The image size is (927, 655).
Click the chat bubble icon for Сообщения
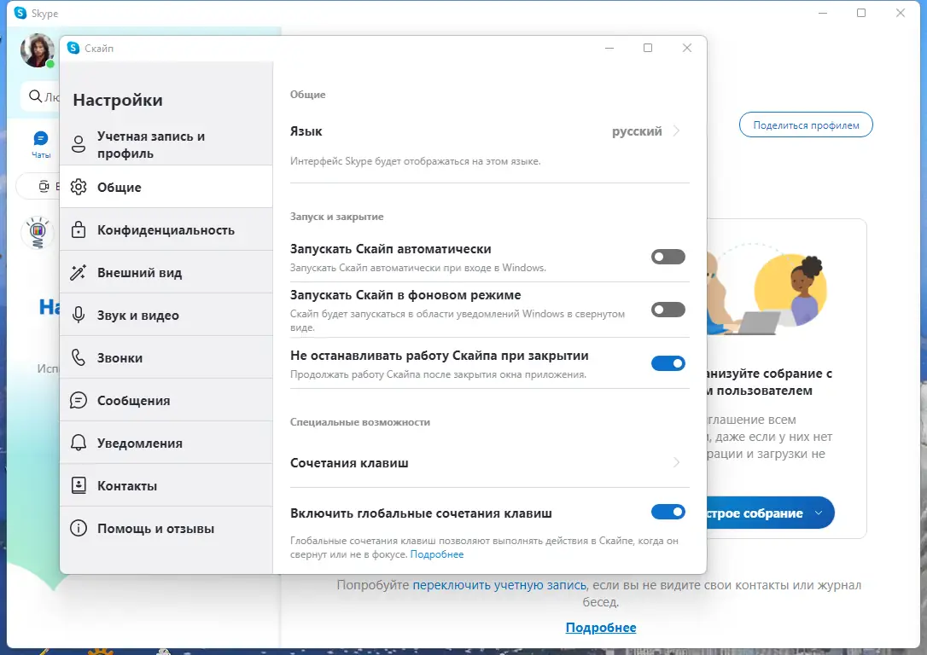78,401
